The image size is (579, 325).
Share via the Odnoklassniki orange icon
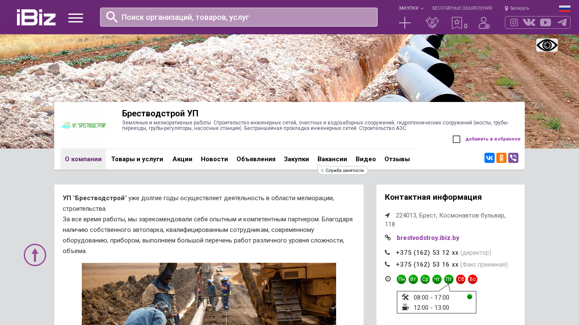(x=501, y=158)
